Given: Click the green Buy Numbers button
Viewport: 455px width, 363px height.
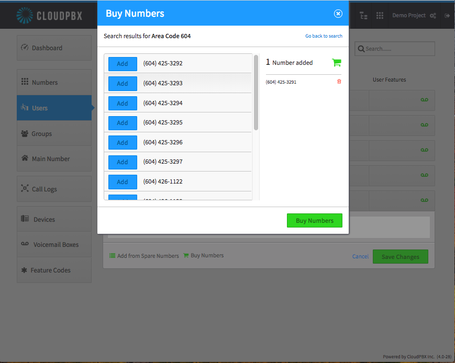Looking at the screenshot, I should (315, 221).
